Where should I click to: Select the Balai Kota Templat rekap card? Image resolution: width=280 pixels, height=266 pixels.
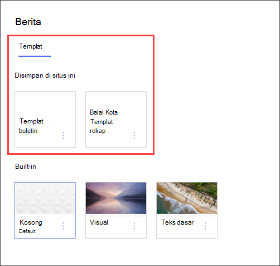click(x=116, y=120)
